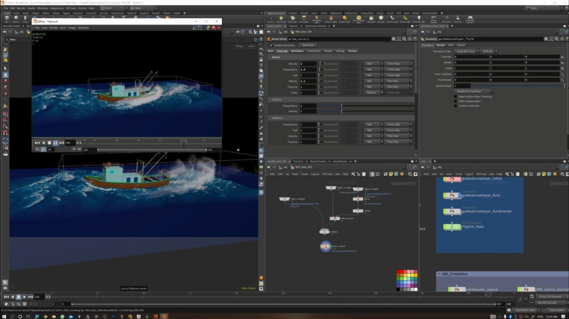Open Transform Order Scale Rot Trans dropdown
This screenshot has height=319, width=569.
click(467, 52)
